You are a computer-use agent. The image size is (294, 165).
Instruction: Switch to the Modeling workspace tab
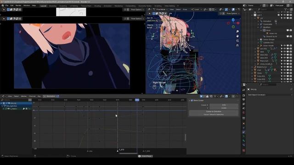52,6
